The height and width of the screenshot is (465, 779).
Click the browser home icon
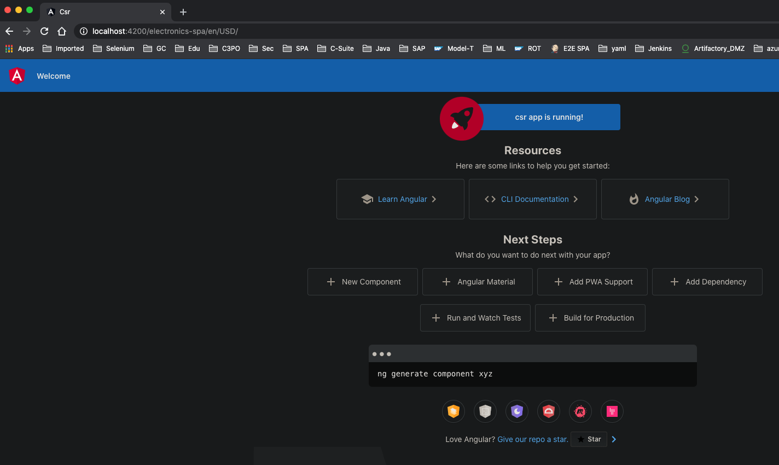[x=62, y=31]
